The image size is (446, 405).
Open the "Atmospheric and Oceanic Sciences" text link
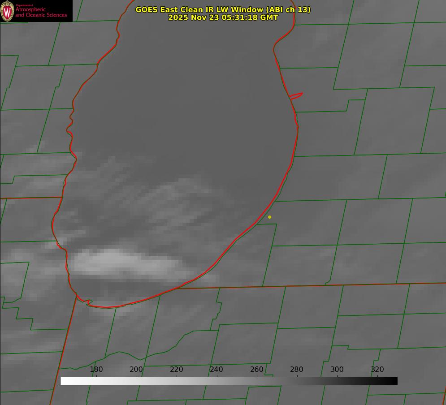[41, 13]
